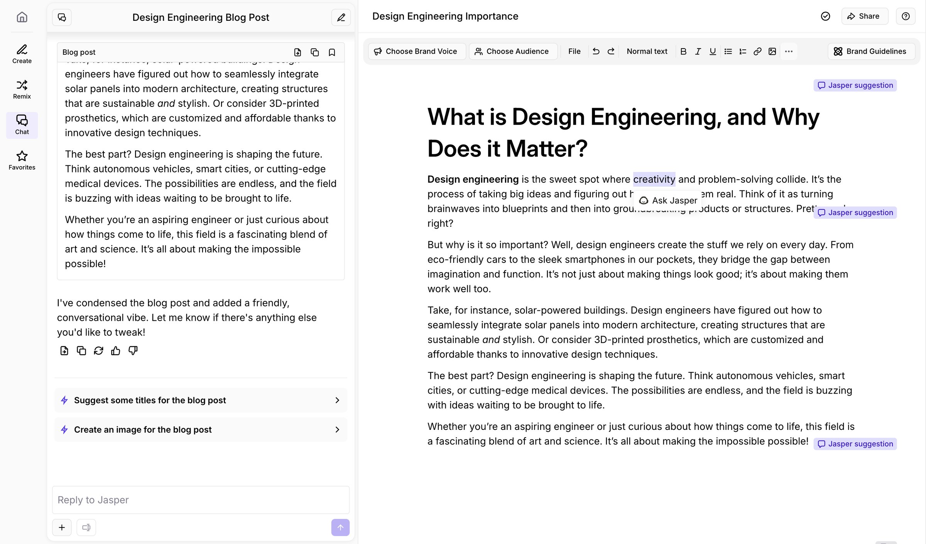The height and width of the screenshot is (544, 926).
Task: Click the bold 'Design engineering' text
Action: tap(473, 179)
